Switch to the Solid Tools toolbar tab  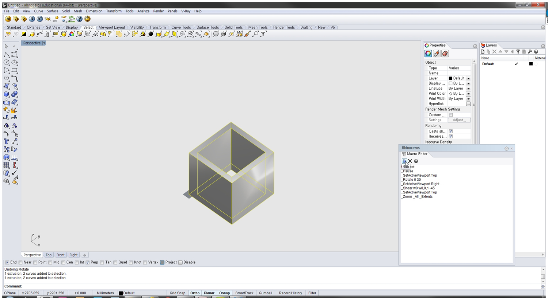(x=233, y=27)
